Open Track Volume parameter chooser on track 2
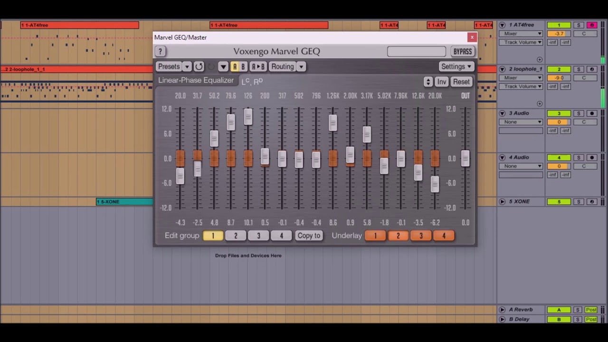The image size is (608, 342). point(521,86)
